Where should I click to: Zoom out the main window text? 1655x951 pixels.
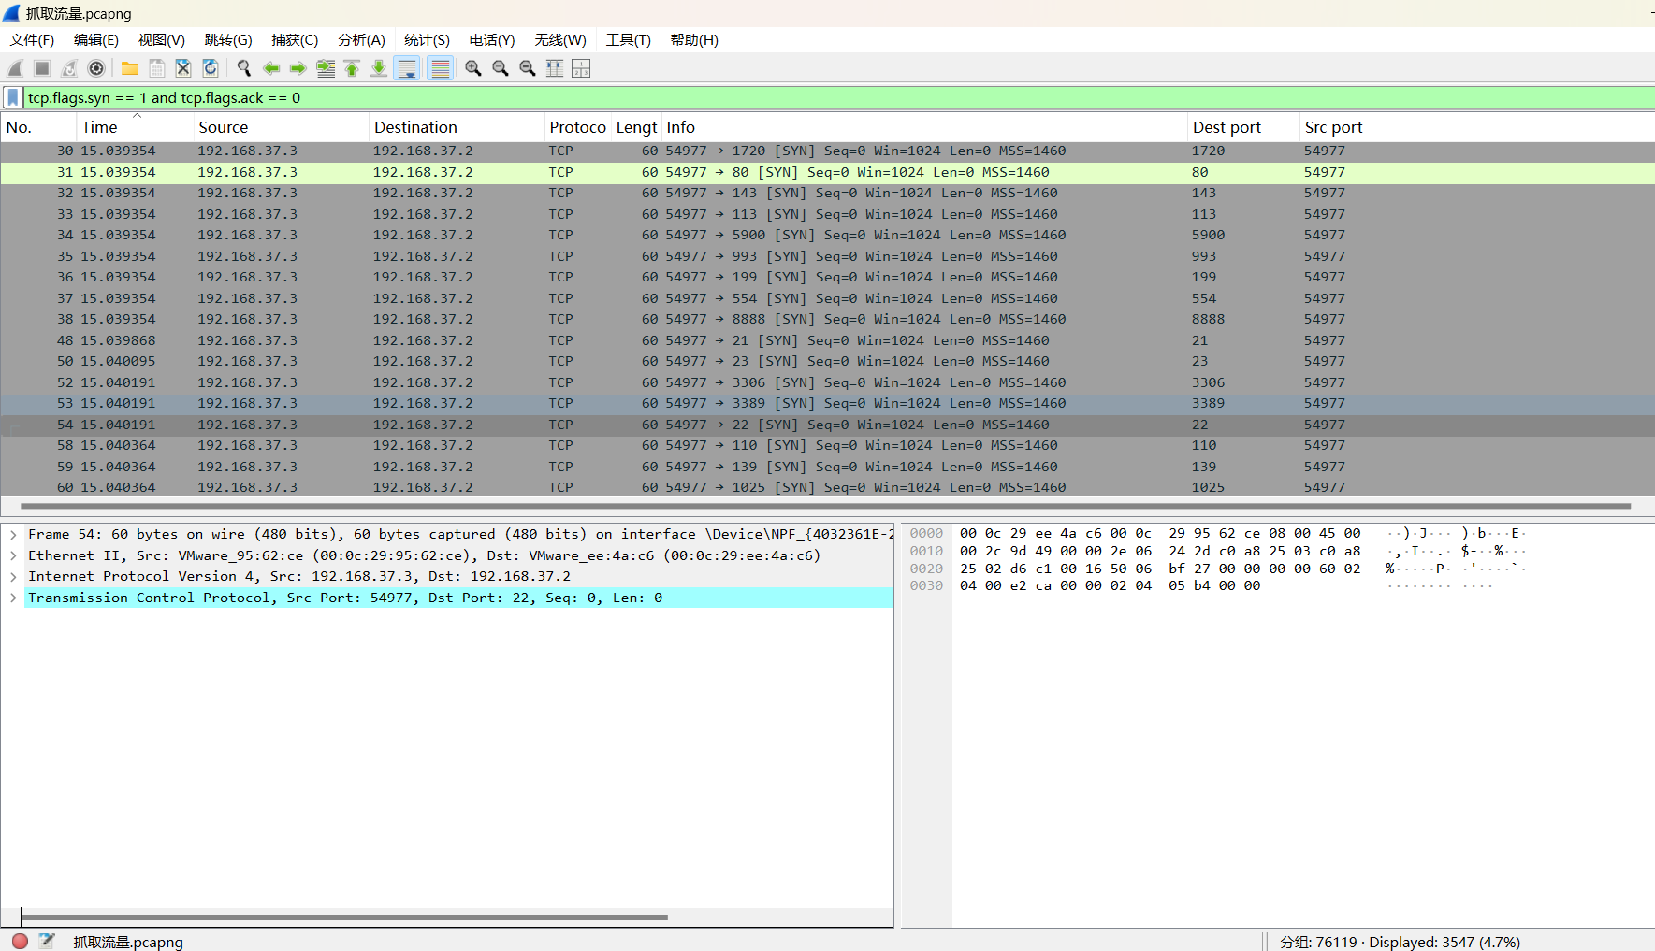pyautogui.click(x=501, y=68)
